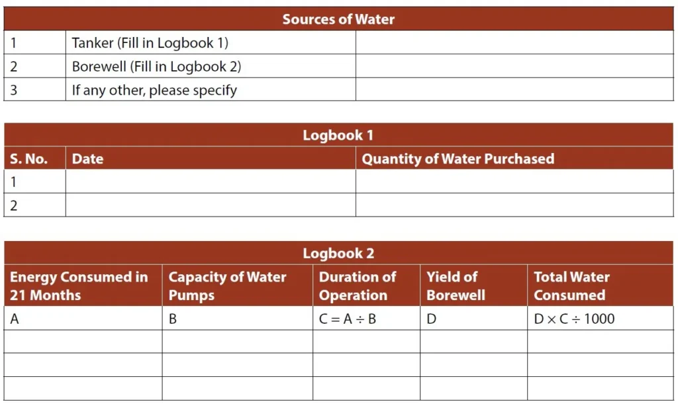Click the Capacity of Water Pumps header
Viewport: 678px width, 408px height.
tap(237, 286)
